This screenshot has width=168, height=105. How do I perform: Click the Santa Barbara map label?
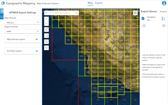pos(118,77)
